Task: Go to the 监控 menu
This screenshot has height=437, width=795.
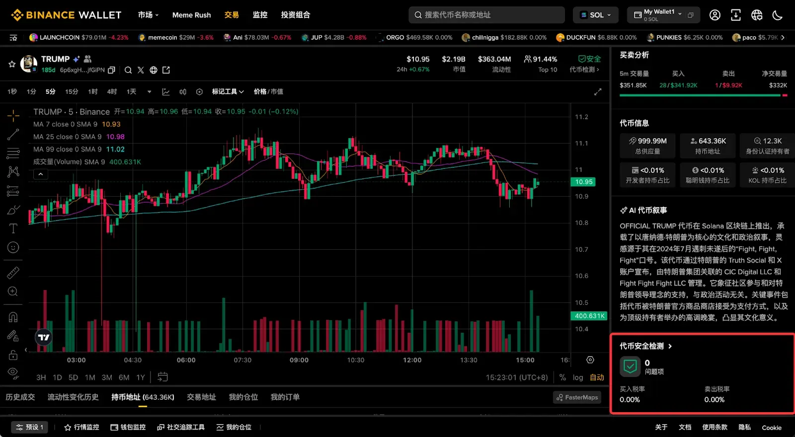Action: pos(260,15)
